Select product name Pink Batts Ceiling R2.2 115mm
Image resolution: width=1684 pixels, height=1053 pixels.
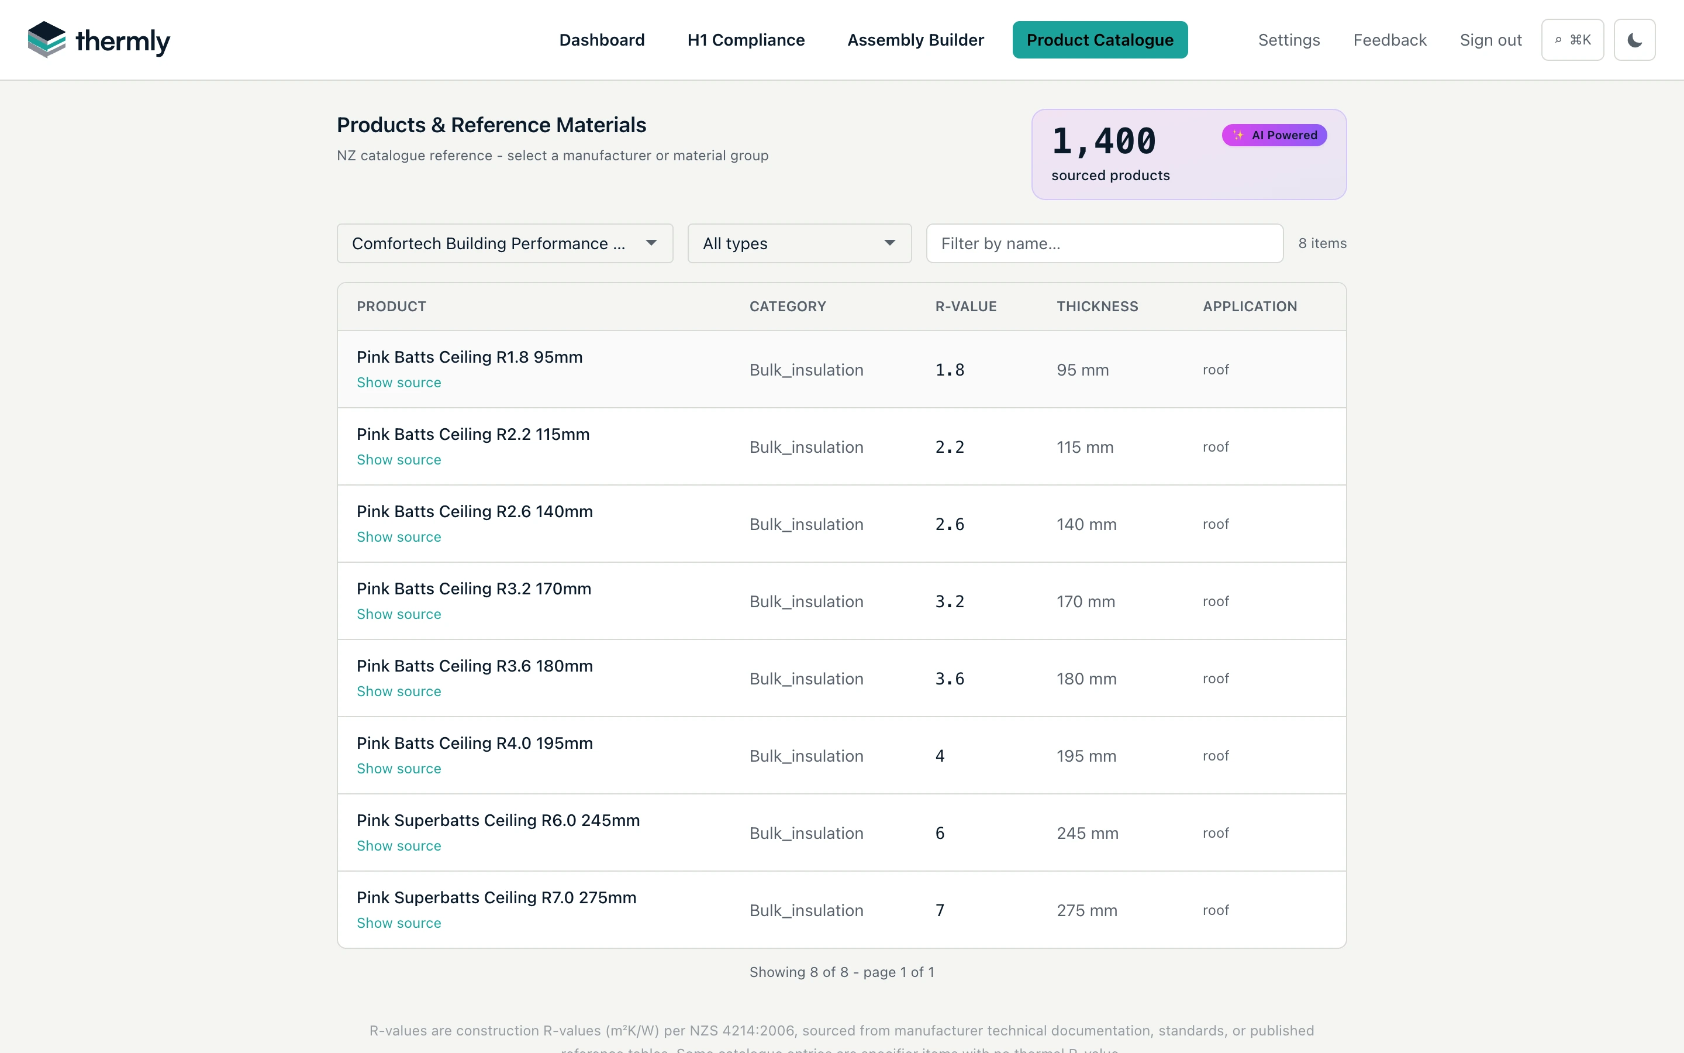pyautogui.click(x=473, y=435)
